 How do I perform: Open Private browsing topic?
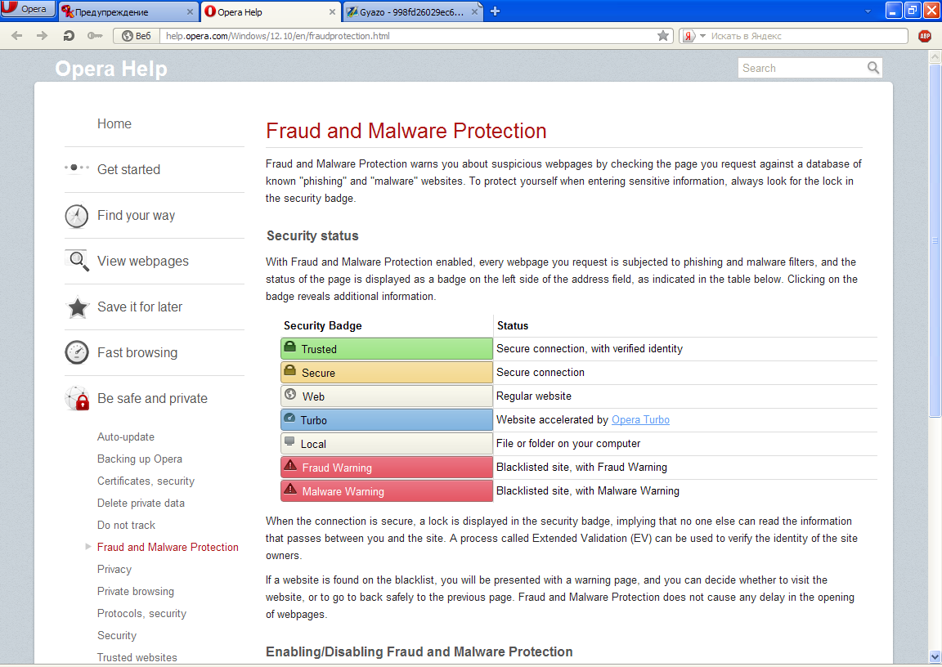[135, 591]
